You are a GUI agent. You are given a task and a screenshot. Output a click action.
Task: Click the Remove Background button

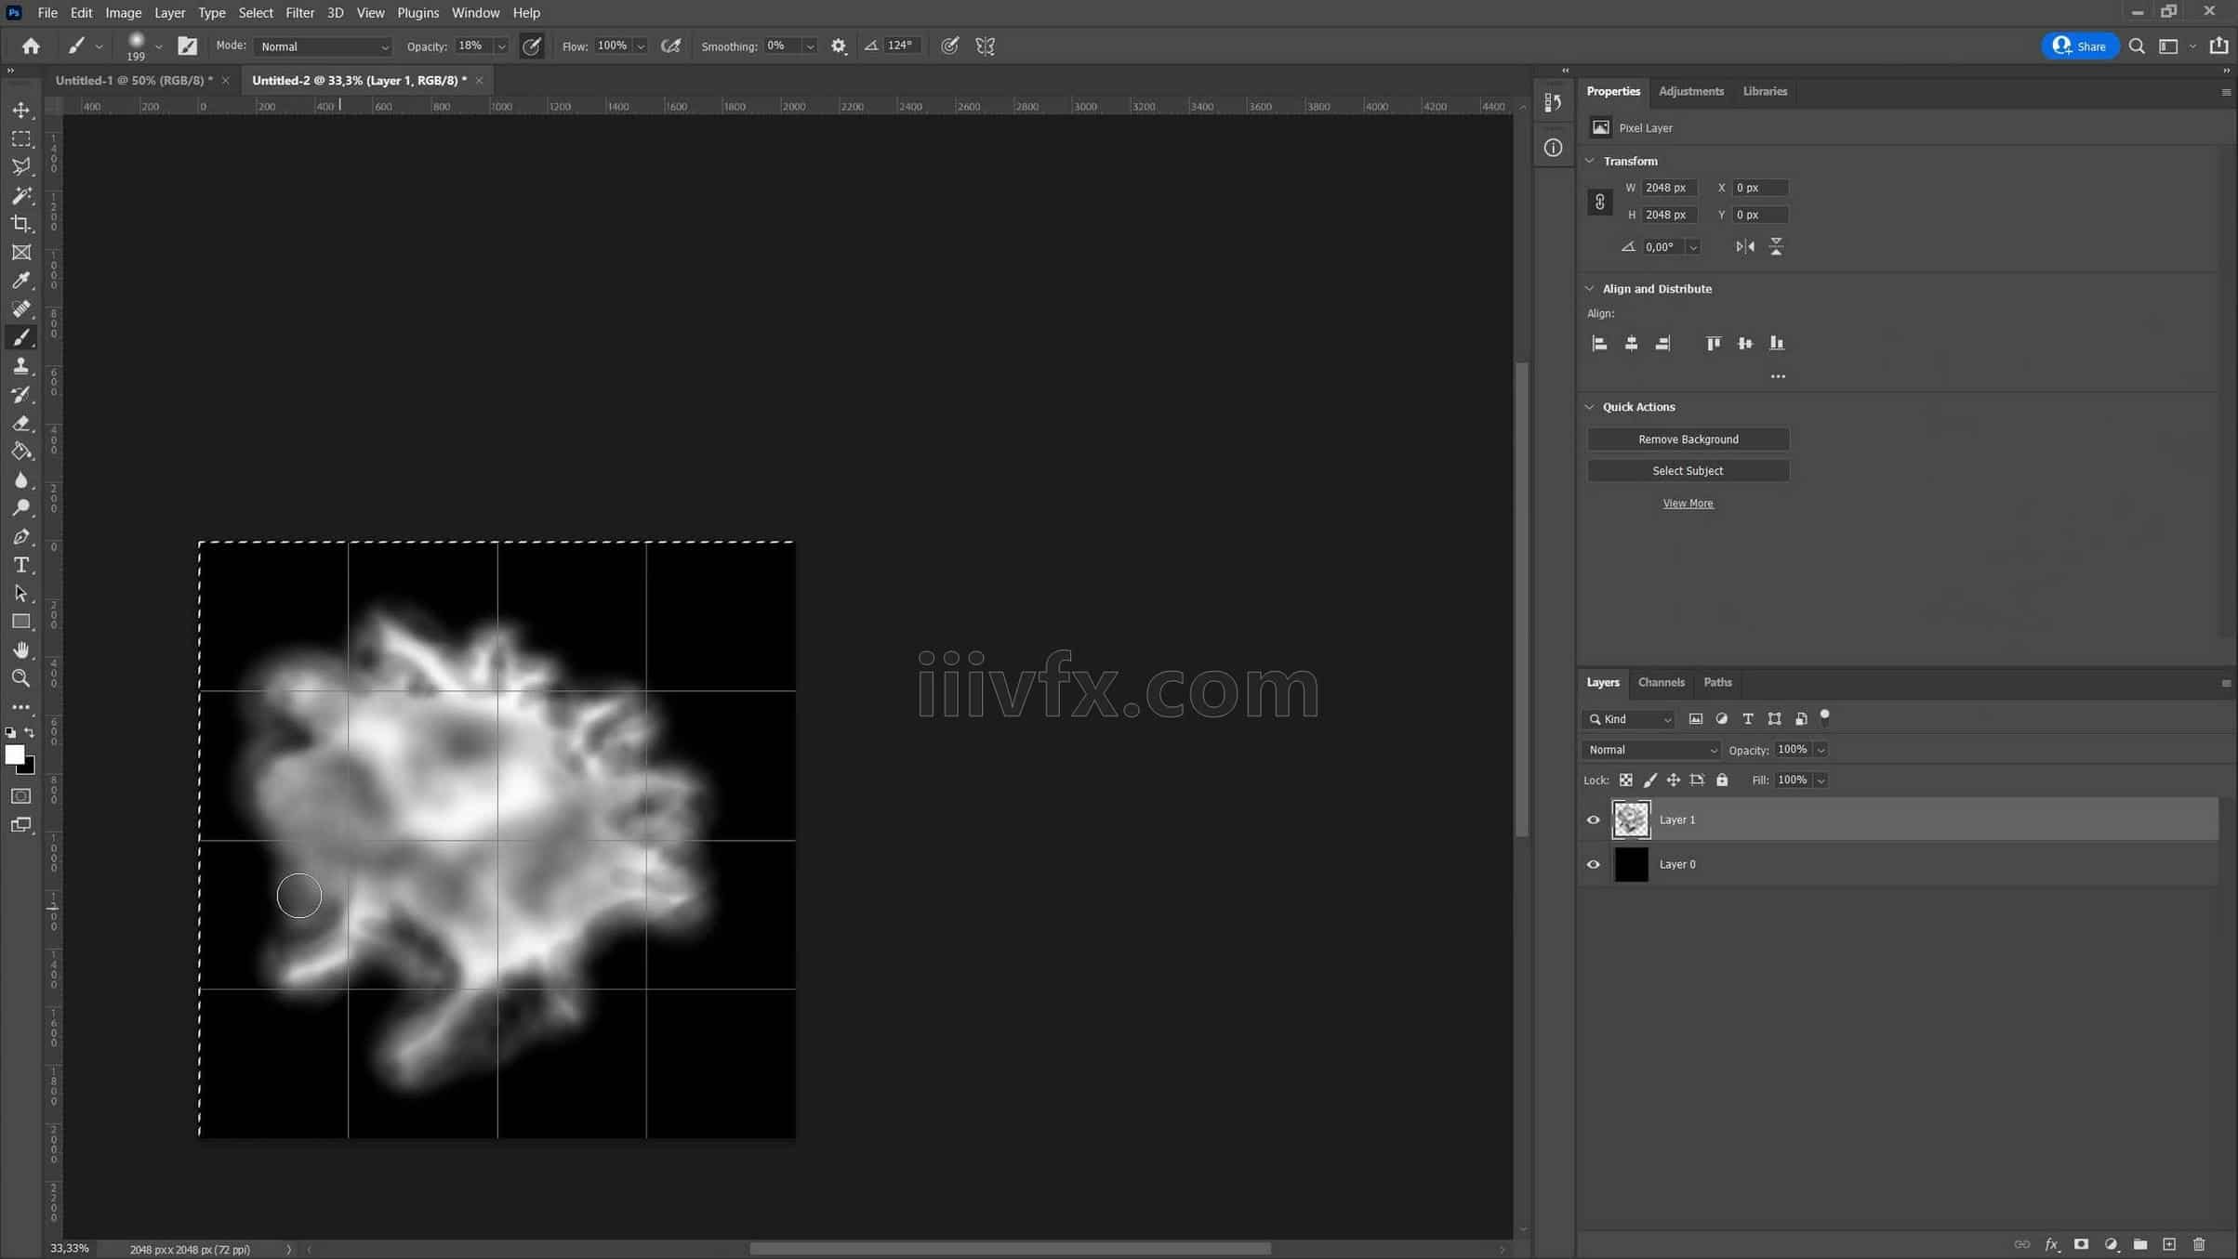pos(1688,439)
